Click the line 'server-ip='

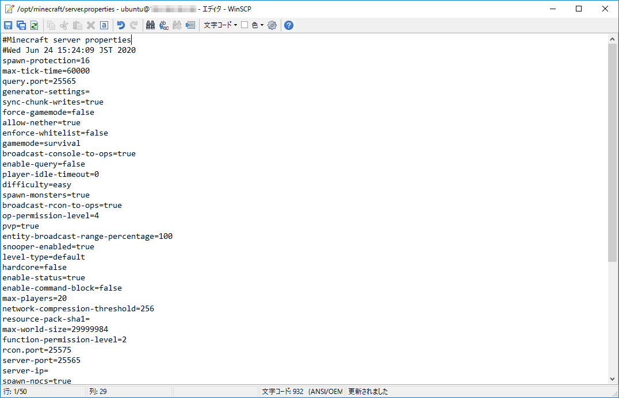[25, 371]
